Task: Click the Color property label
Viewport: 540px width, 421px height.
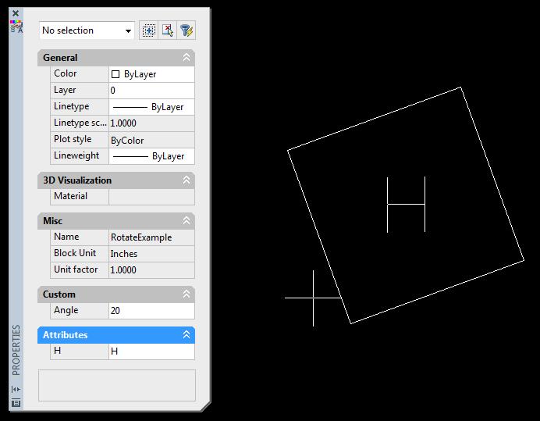Action: (x=66, y=73)
